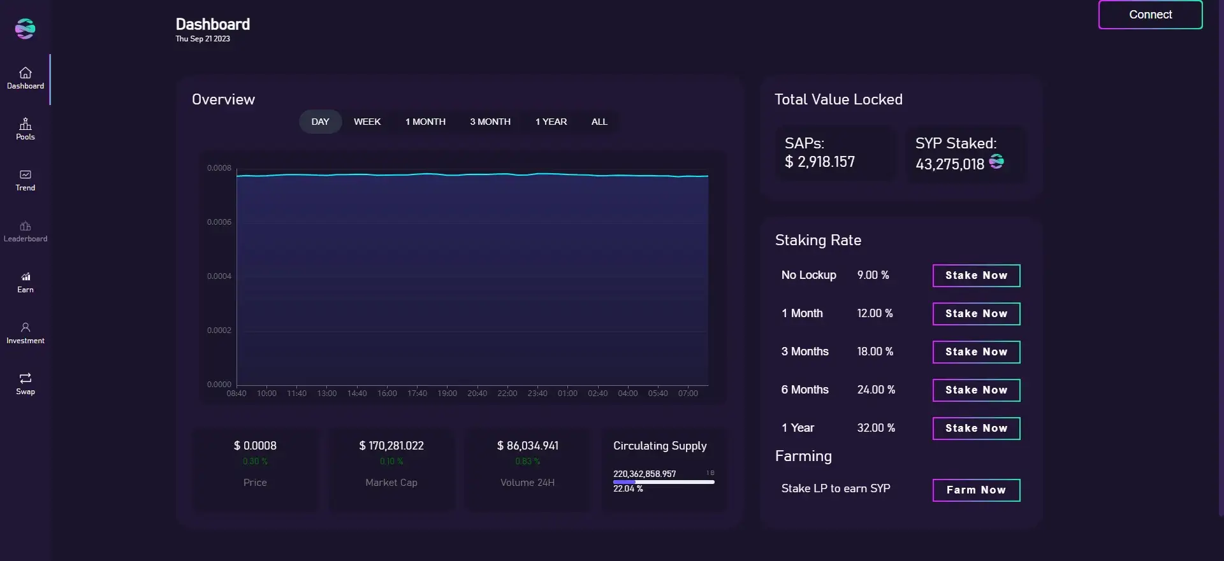Screen dimensions: 1224x561
Task: Open the Trend chart icon
Action: point(25,174)
